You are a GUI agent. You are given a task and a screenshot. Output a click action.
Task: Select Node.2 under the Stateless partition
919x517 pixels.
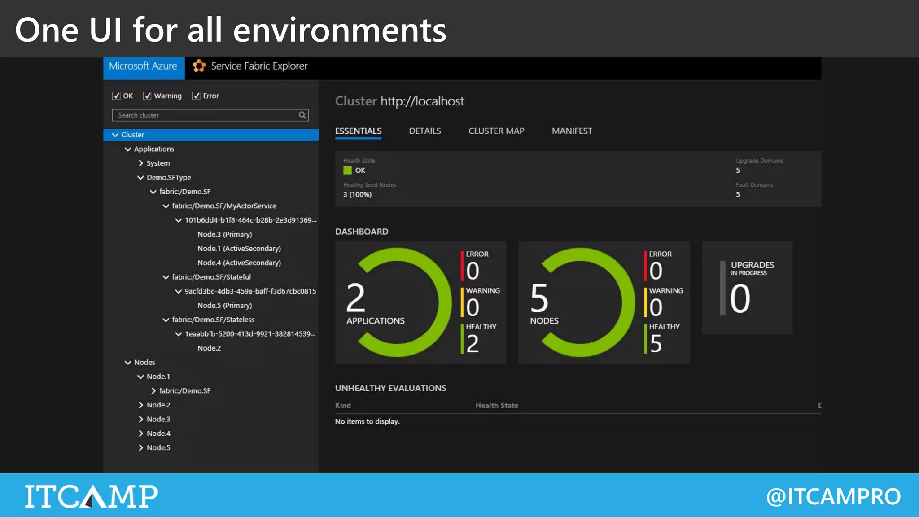click(x=209, y=348)
